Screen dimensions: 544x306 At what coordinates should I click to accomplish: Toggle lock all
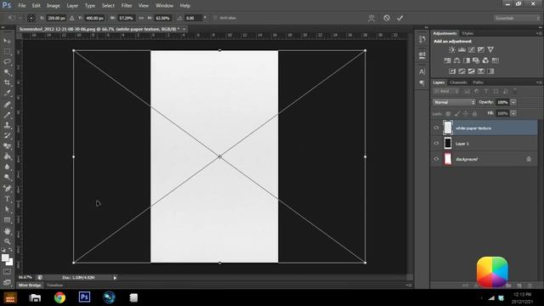[474, 113]
